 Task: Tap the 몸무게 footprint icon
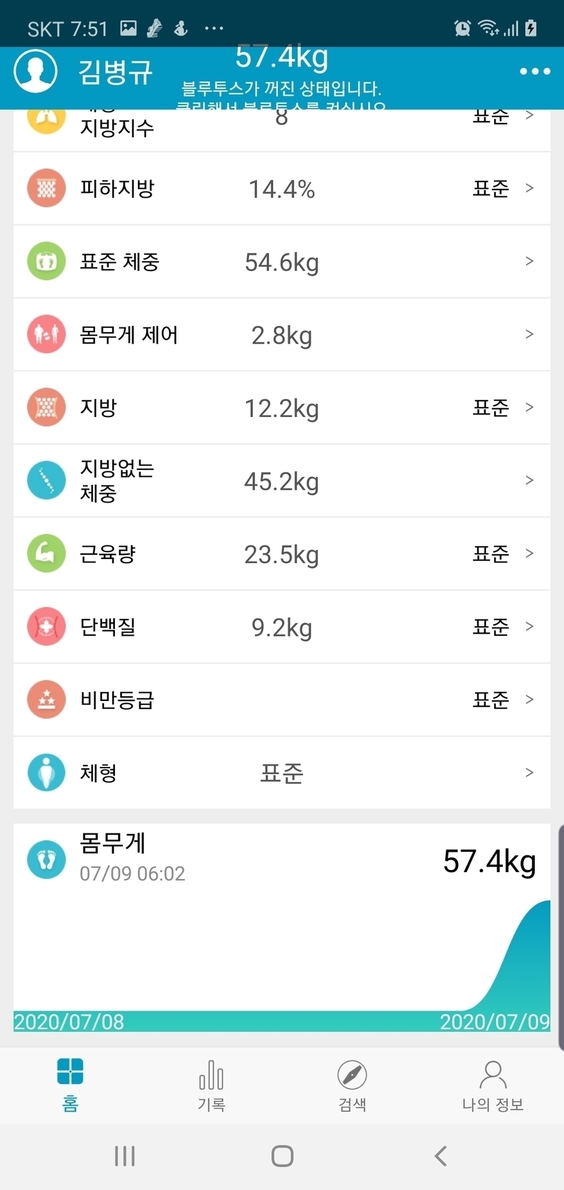tap(46, 859)
